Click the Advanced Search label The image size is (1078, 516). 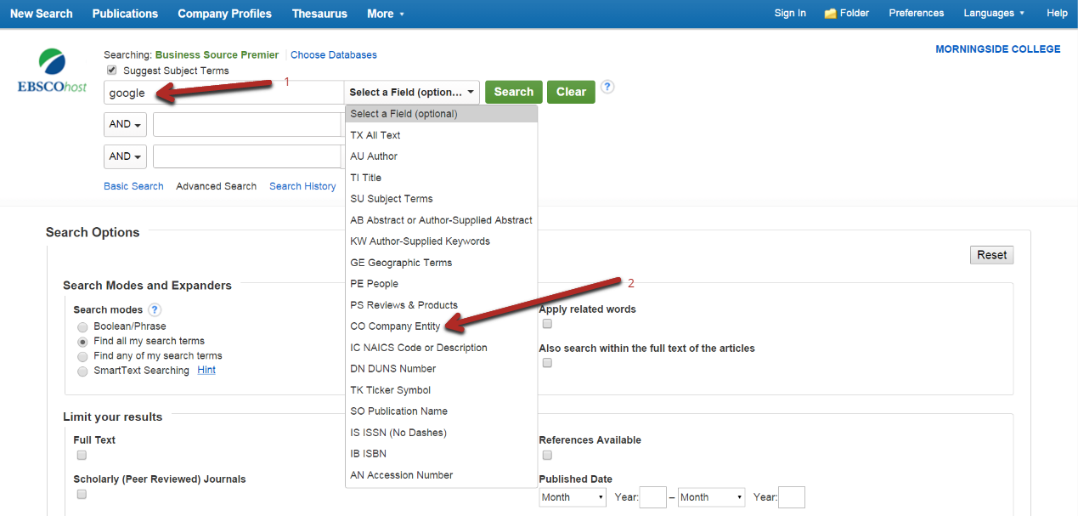pos(217,186)
